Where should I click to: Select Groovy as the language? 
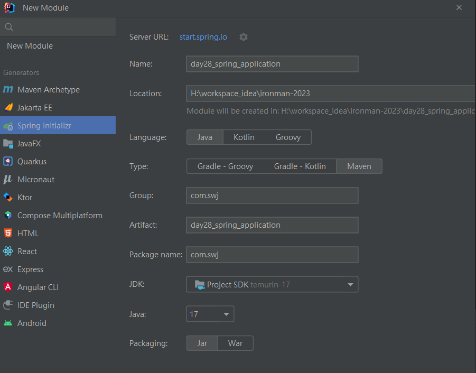288,137
